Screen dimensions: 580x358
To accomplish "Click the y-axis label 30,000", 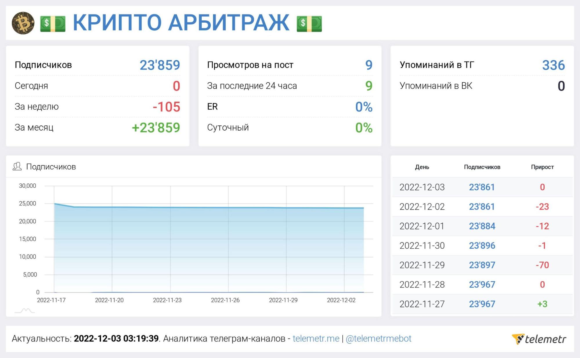I will tap(28, 186).
